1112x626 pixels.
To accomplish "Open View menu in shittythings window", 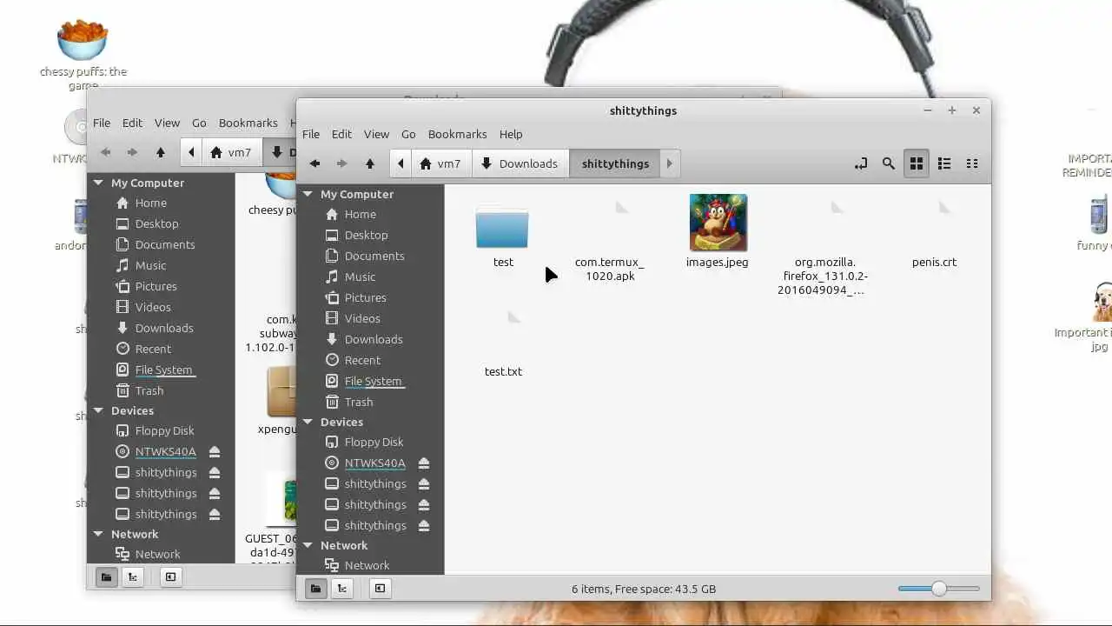I will click(376, 134).
